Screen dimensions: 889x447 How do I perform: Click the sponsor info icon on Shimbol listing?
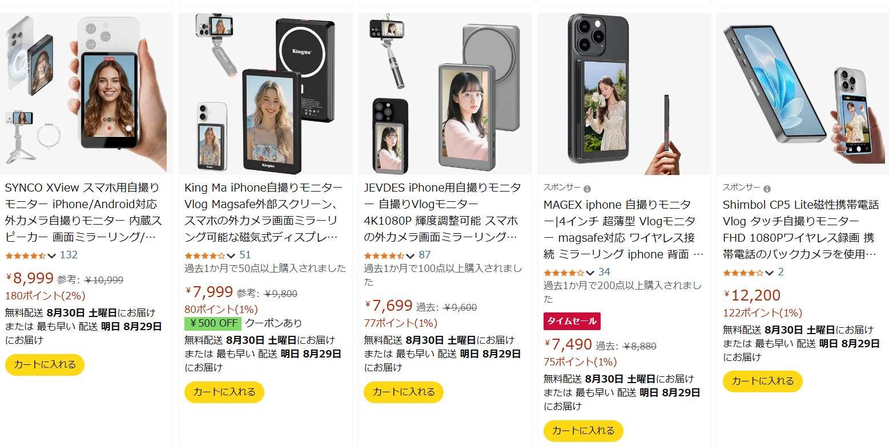(x=767, y=189)
